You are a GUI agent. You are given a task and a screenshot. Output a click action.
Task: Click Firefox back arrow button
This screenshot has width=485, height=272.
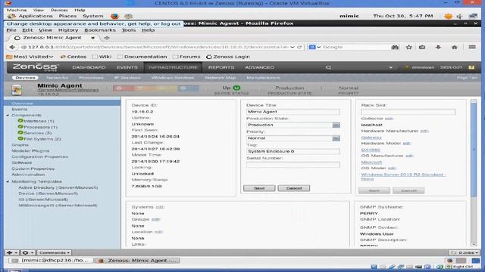tap(12, 47)
